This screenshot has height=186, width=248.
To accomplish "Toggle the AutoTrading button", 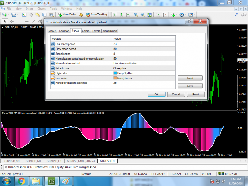I will [96, 15].
